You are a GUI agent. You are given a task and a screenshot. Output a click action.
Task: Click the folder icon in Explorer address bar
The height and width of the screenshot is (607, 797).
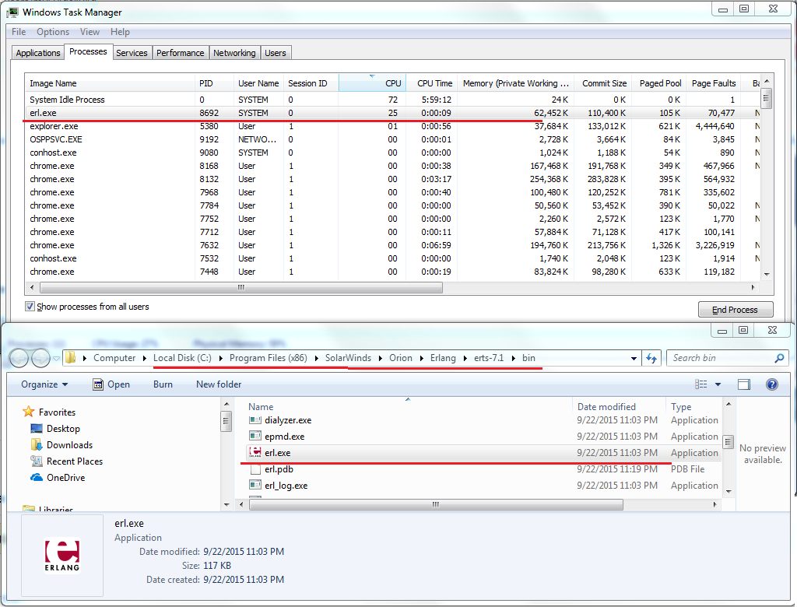(71, 358)
